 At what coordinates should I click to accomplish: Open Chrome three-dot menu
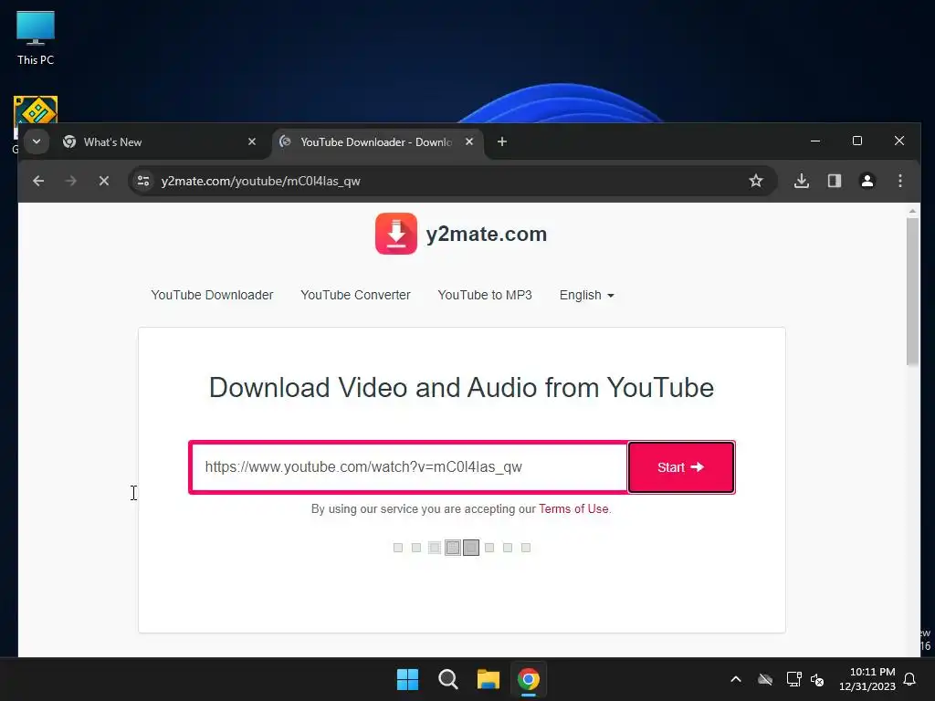pyautogui.click(x=899, y=181)
